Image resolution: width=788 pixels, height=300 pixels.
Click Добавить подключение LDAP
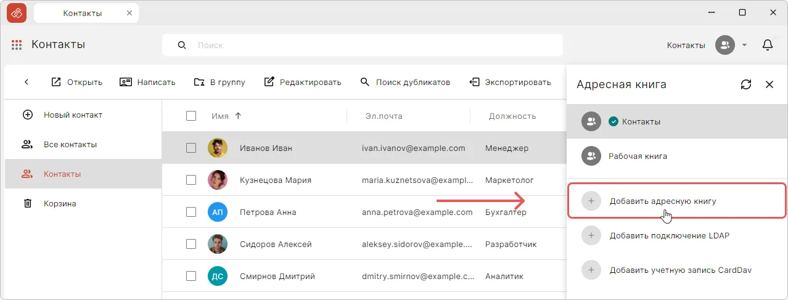[x=669, y=235]
